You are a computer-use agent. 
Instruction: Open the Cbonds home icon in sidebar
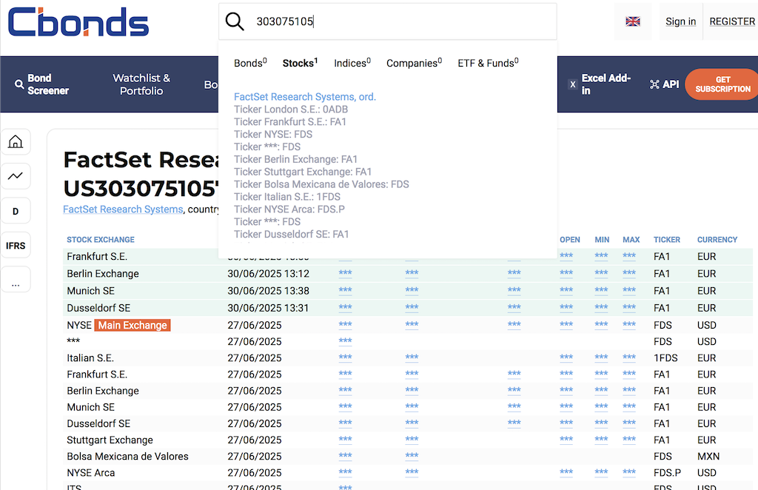[x=16, y=141]
